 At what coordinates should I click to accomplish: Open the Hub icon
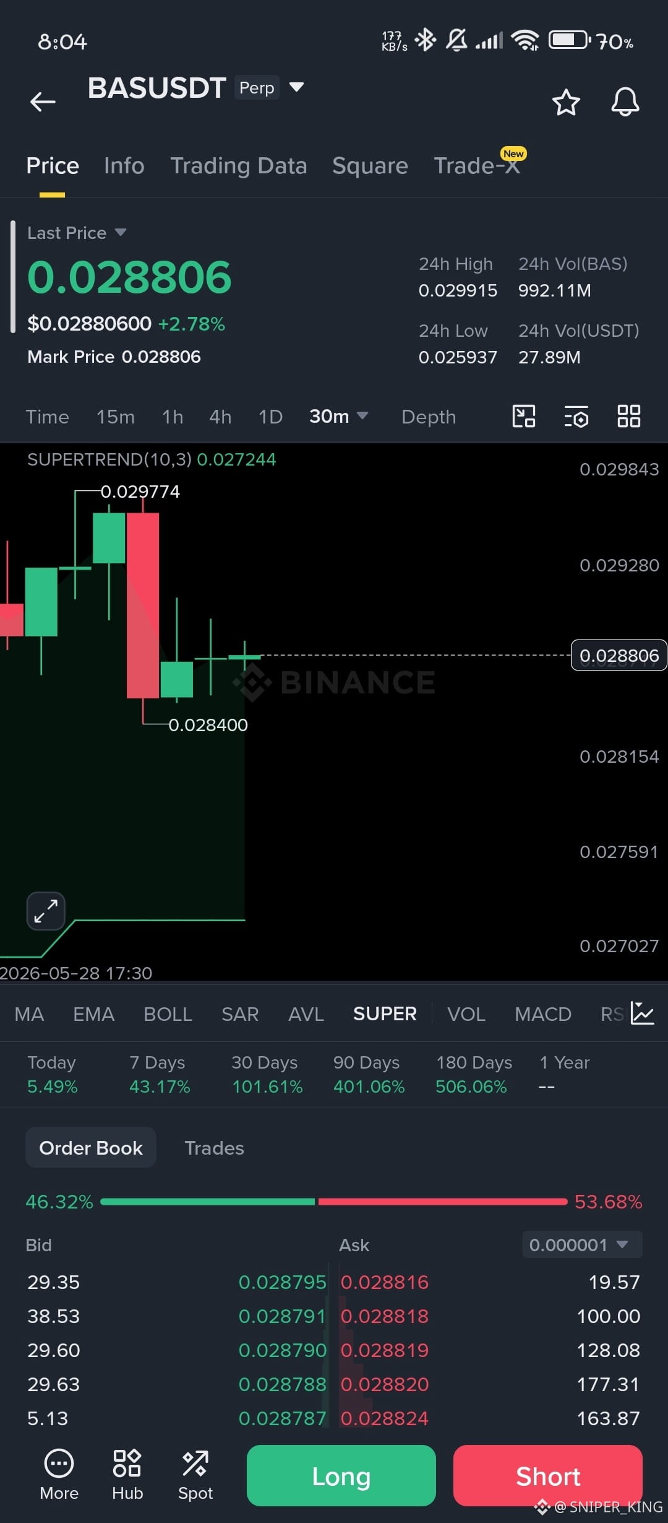tap(127, 1475)
